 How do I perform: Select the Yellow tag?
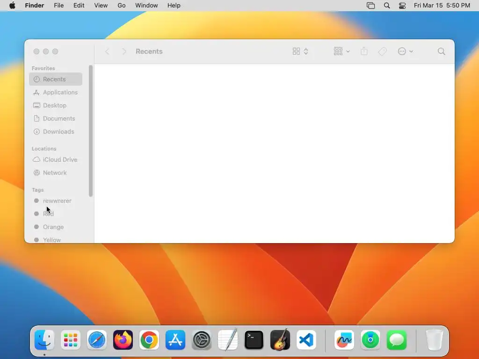(x=56, y=240)
